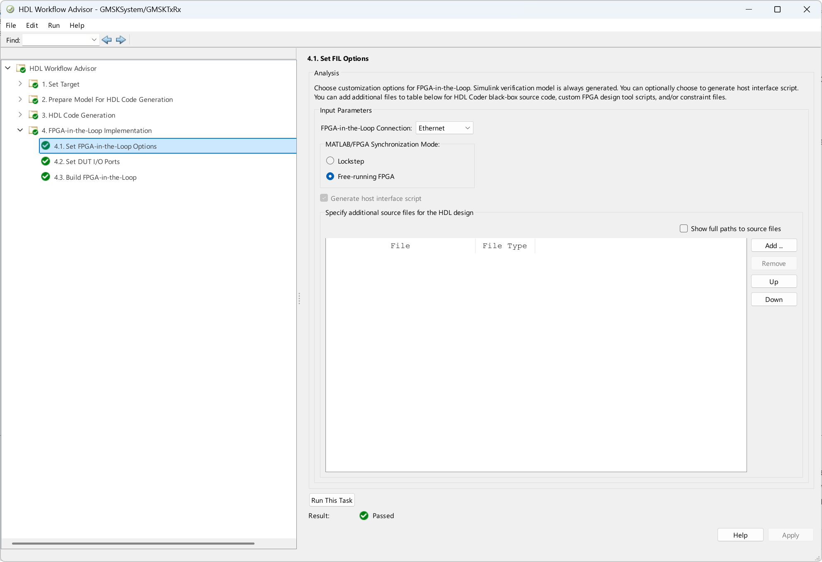
Task: Click the HDL Code Generation folder icon
Action: click(33, 115)
